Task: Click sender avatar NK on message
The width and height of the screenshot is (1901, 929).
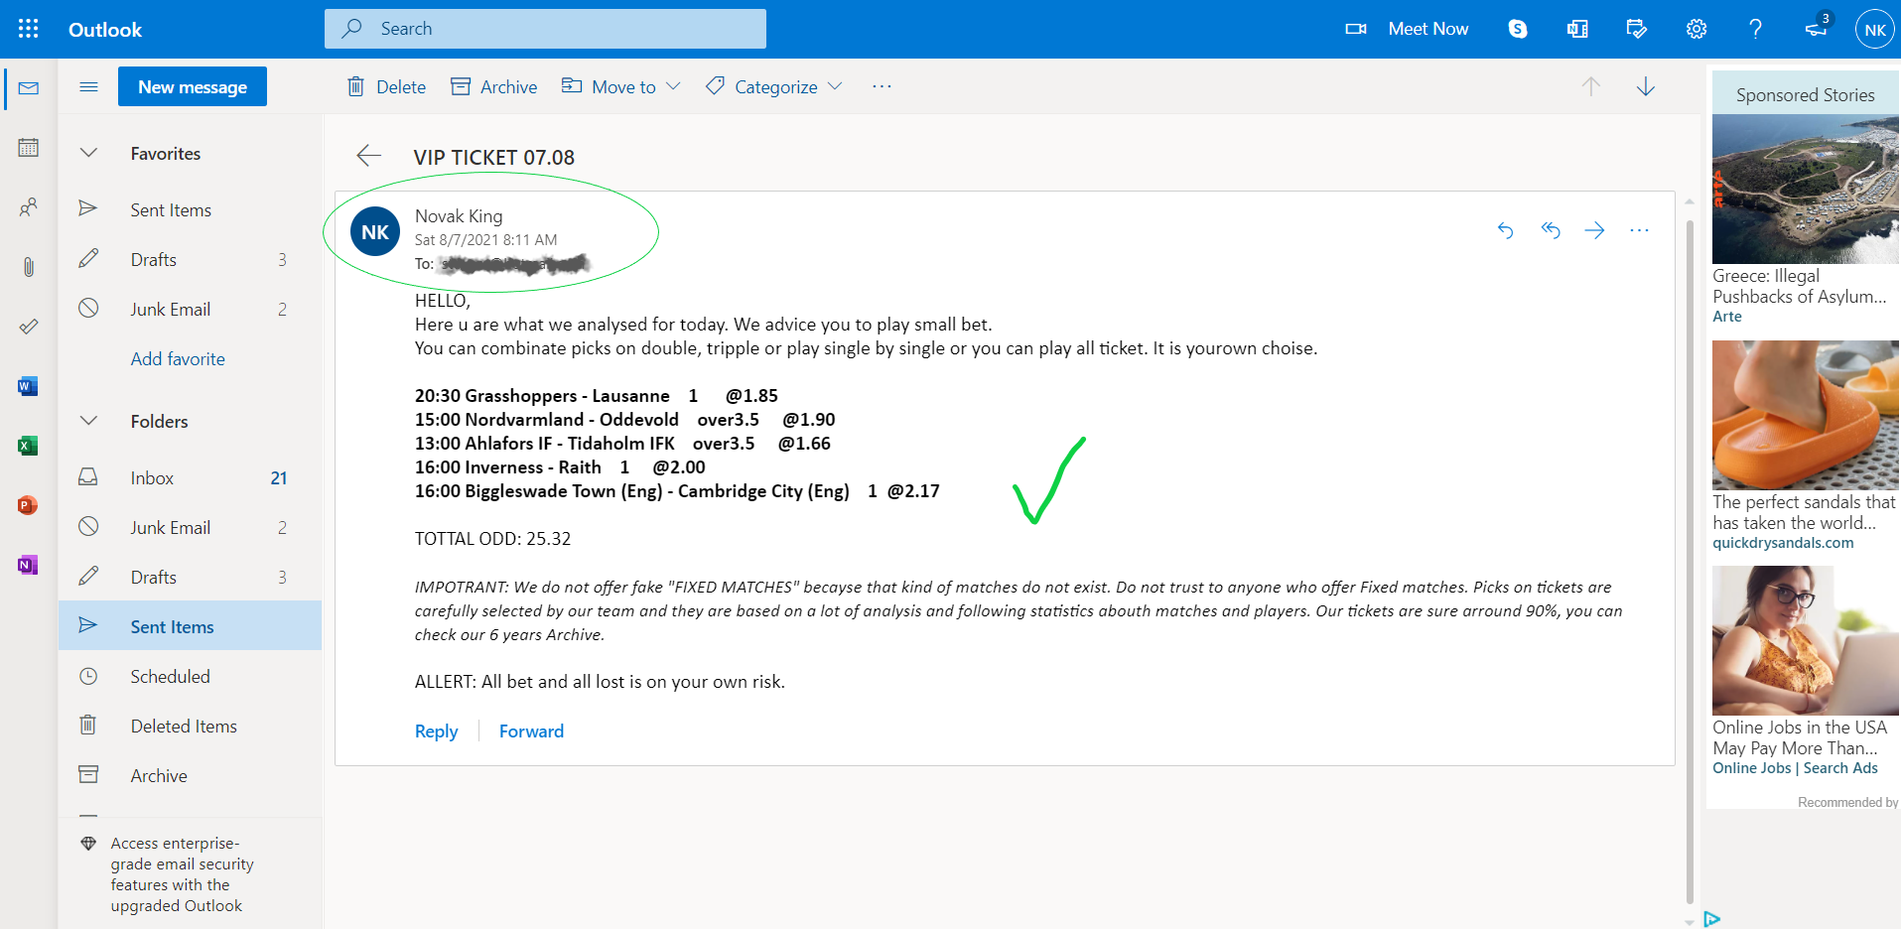Action: 375,232
